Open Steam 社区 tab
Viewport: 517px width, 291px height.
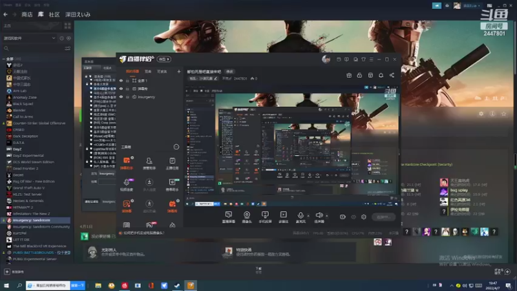tap(54, 14)
